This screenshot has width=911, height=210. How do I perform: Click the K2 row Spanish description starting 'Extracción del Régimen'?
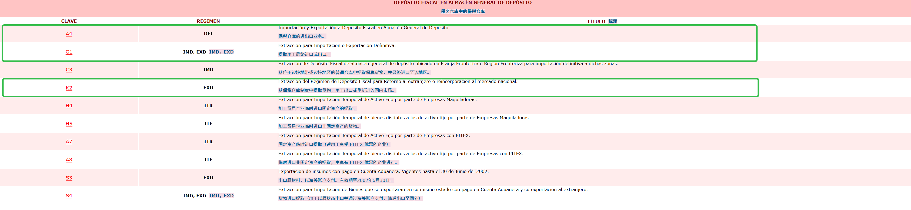tap(398, 82)
